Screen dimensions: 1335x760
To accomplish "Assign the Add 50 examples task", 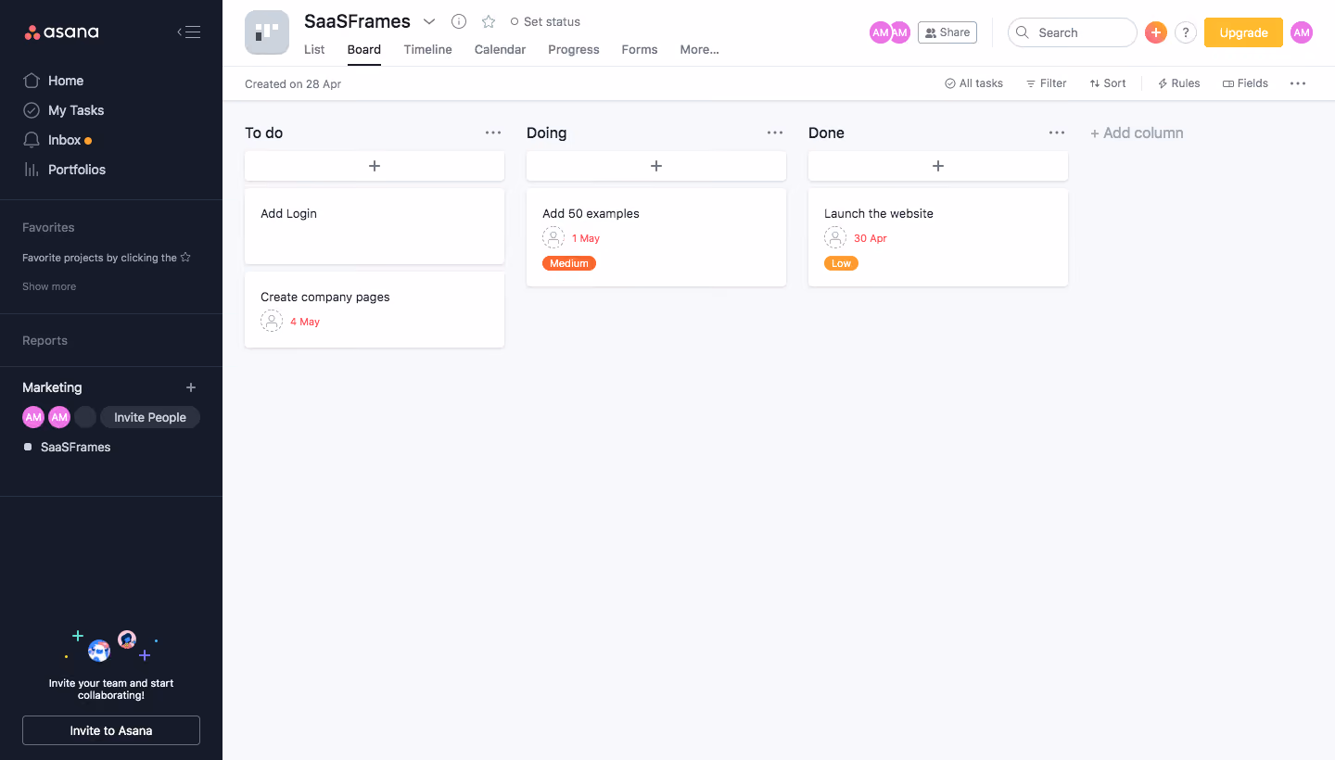I will pos(553,238).
